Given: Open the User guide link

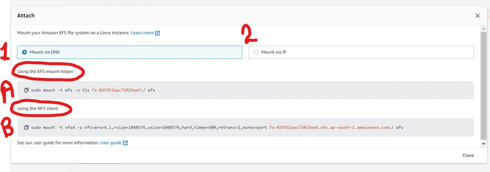Looking at the screenshot, I should tap(111, 143).
